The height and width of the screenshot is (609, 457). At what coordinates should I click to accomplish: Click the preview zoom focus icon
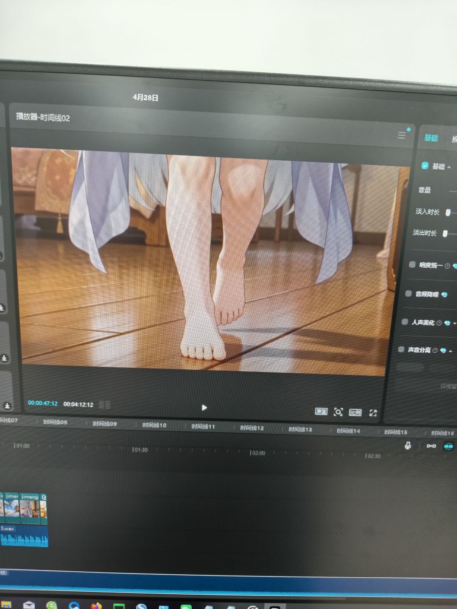click(338, 412)
